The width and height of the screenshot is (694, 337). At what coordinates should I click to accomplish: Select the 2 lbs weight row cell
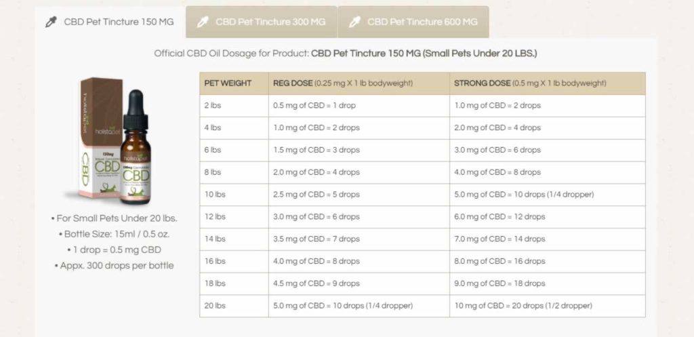click(x=234, y=106)
